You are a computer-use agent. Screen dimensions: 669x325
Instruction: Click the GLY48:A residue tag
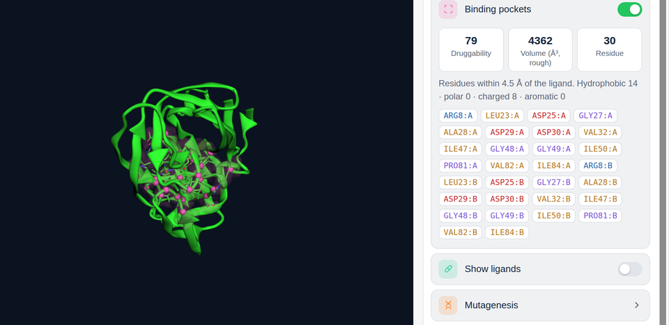(x=507, y=149)
